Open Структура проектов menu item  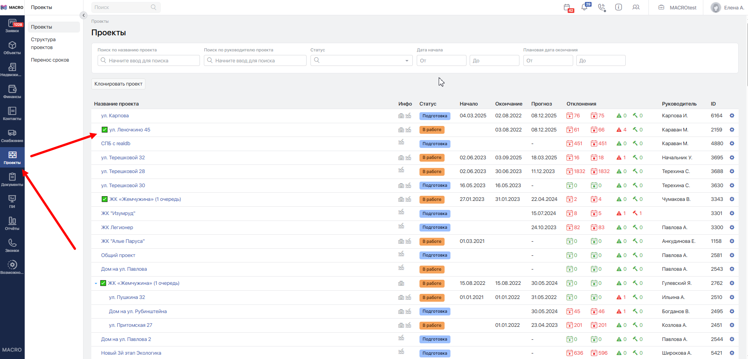tap(43, 44)
